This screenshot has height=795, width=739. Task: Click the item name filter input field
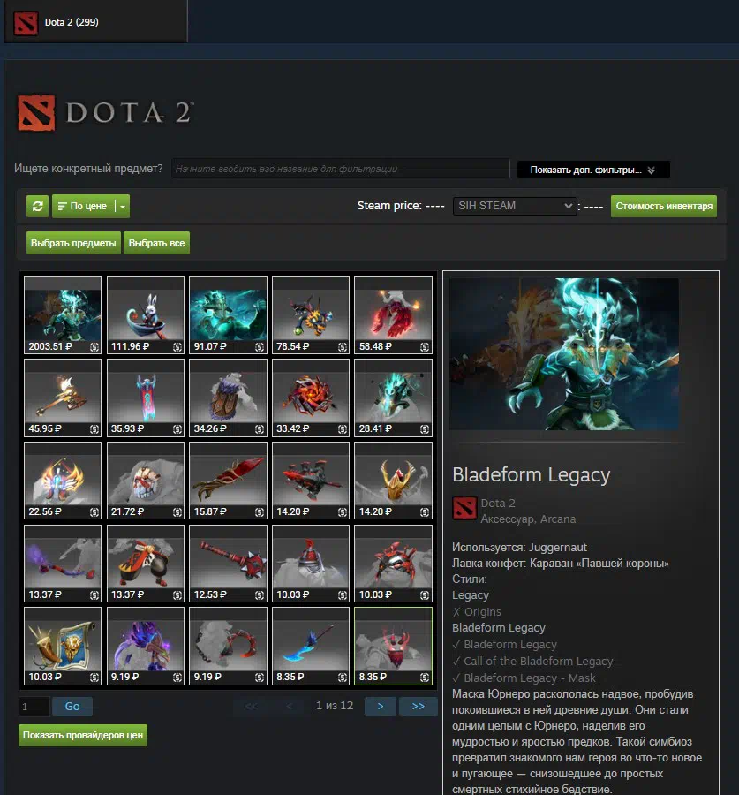tap(340, 169)
